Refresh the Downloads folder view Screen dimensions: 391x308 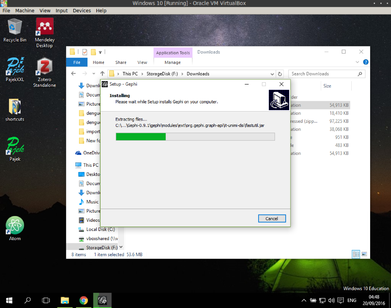pyautogui.click(x=280, y=74)
